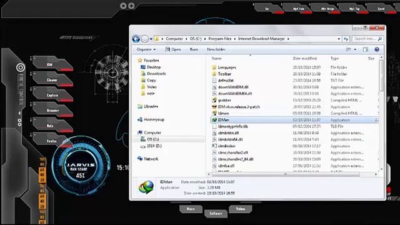Viewport: 400px width, 225px height.
Task: Expand the view options dropdown arrow
Action: click(x=355, y=49)
